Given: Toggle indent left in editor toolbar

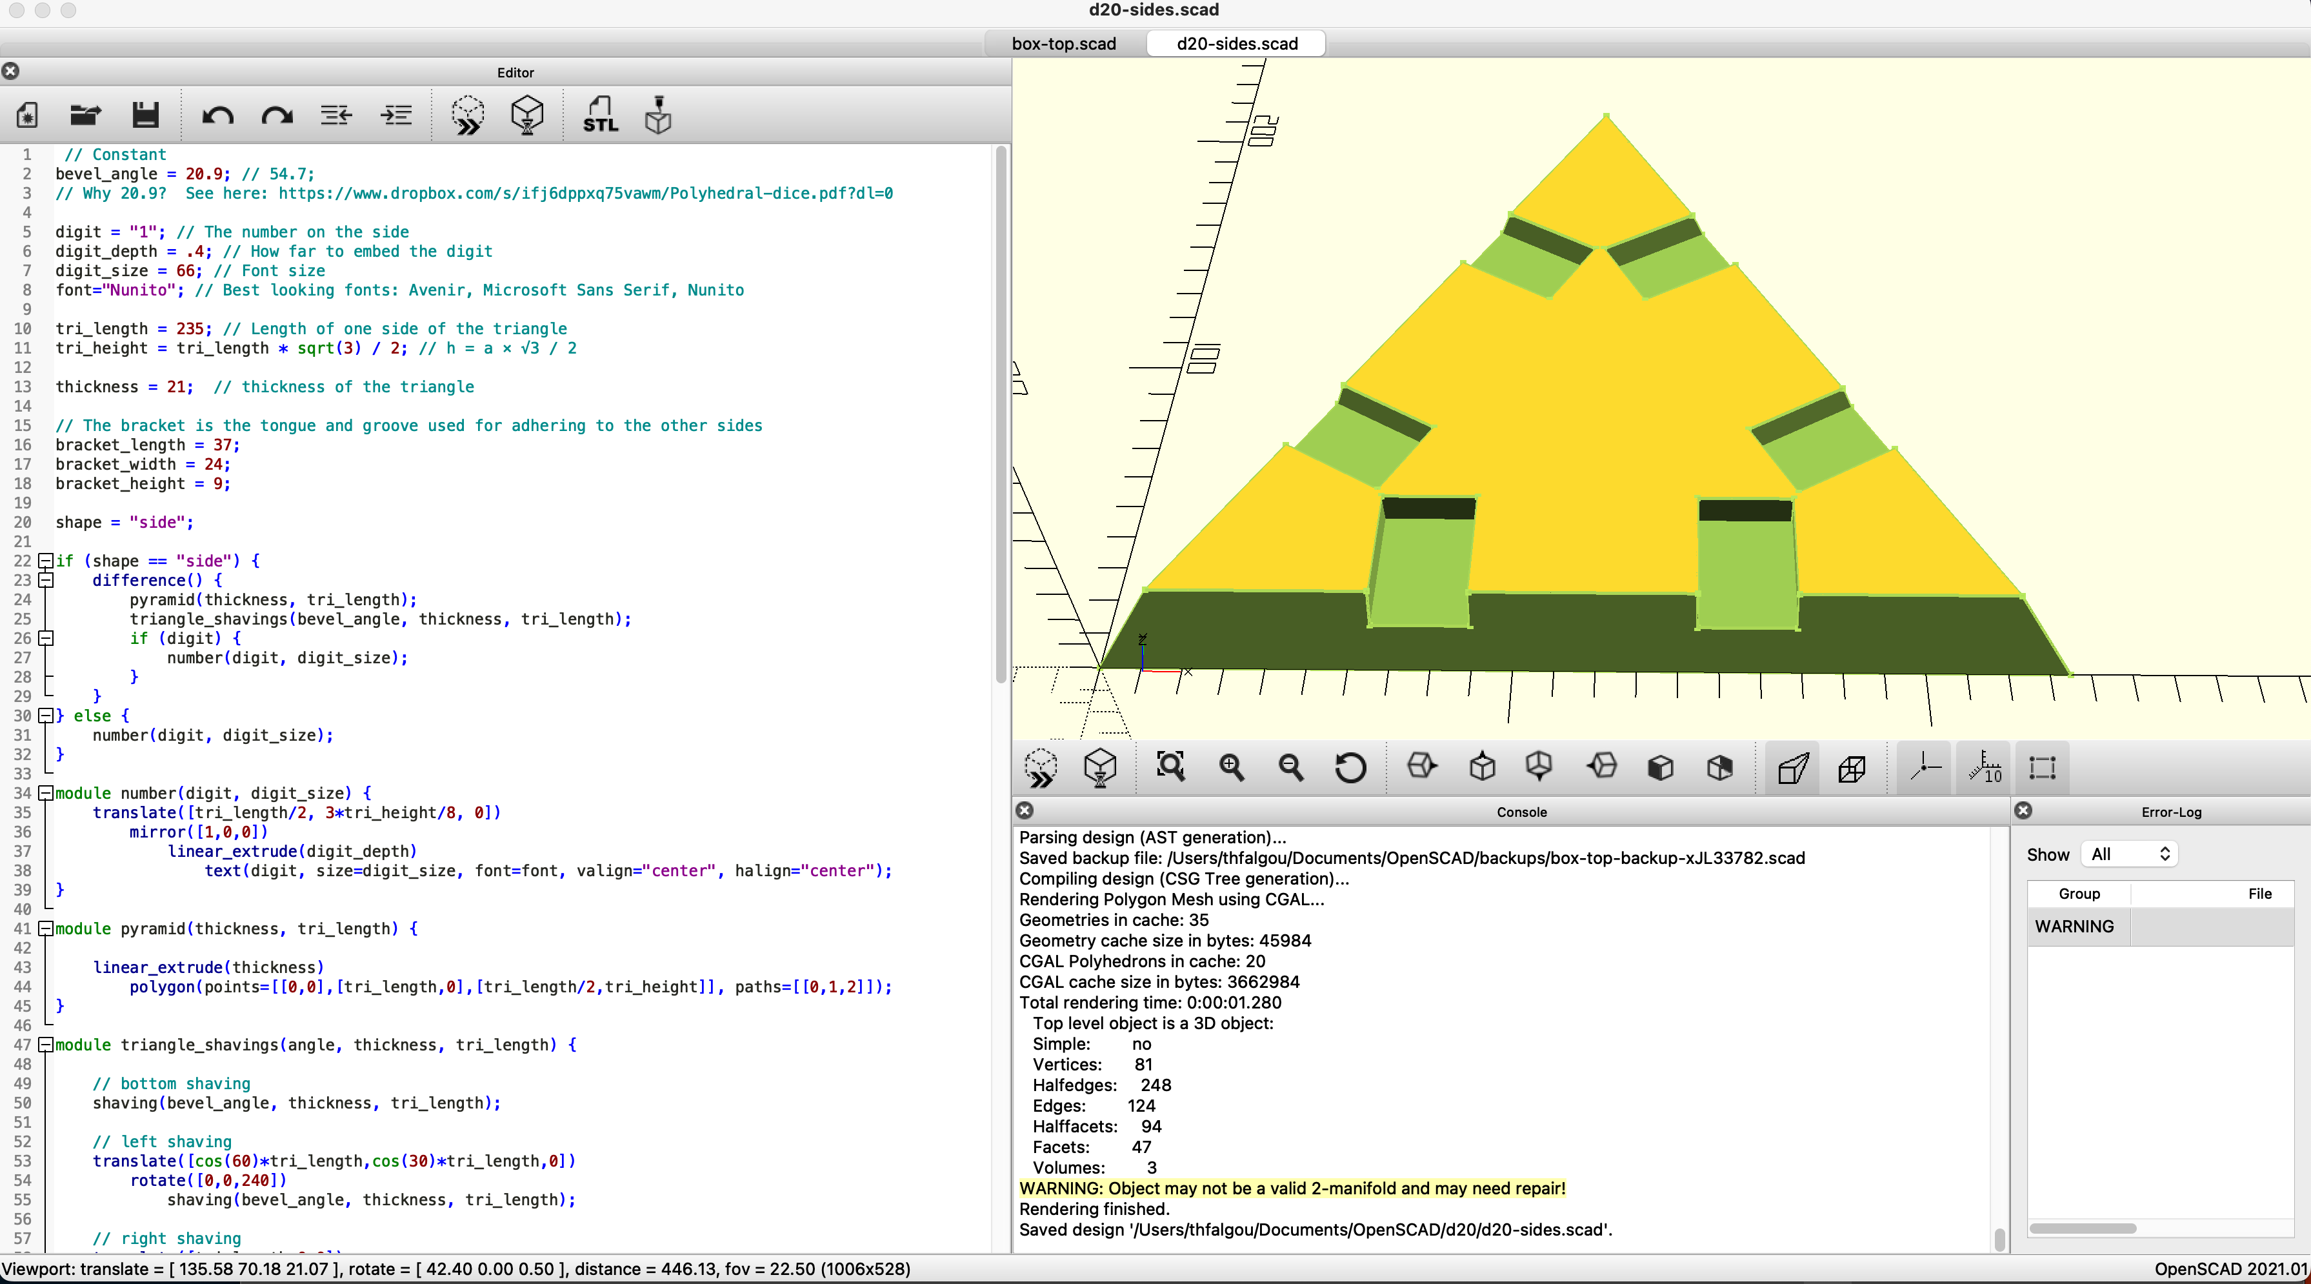Looking at the screenshot, I should (x=337, y=112).
